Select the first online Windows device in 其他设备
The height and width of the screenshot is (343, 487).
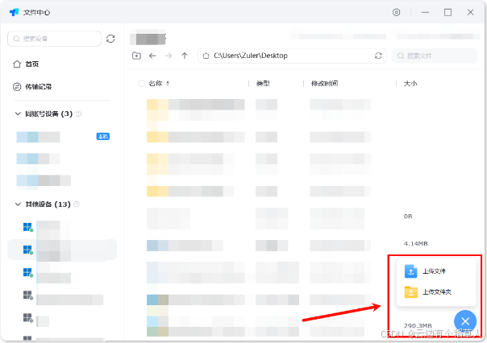coord(62,228)
